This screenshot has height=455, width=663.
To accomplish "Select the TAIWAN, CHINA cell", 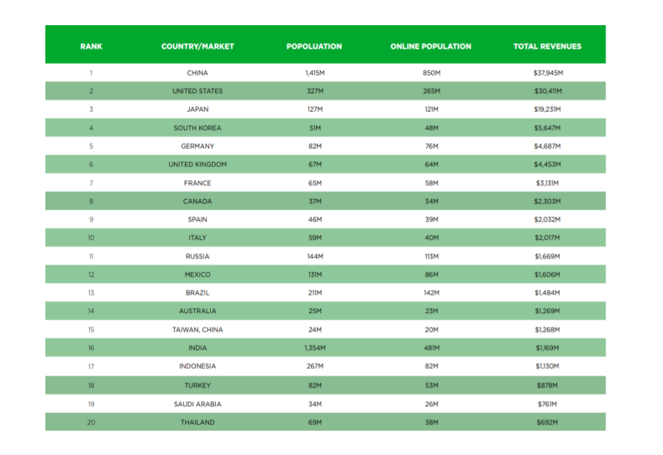I will pos(197,330).
